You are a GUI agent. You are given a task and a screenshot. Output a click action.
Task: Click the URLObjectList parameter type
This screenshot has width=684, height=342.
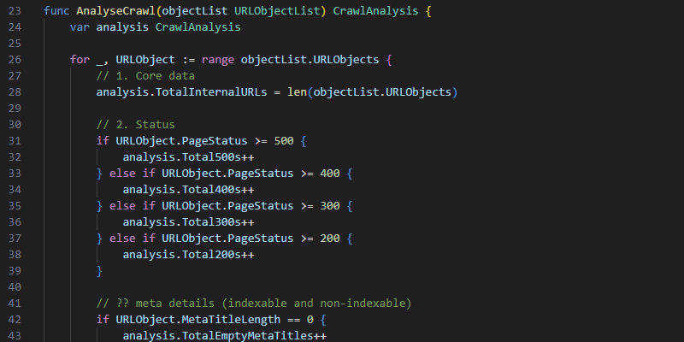[x=277, y=11]
